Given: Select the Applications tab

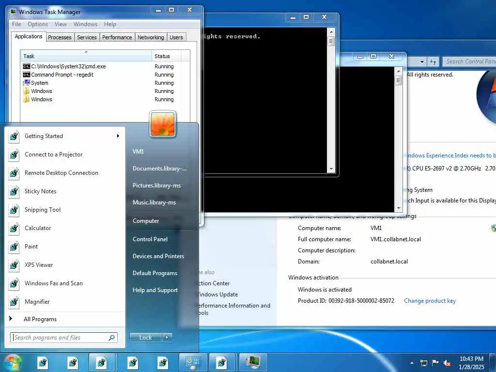Looking at the screenshot, I should coord(29,36).
